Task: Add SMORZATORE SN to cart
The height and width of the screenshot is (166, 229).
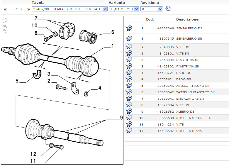Action: point(129,98)
